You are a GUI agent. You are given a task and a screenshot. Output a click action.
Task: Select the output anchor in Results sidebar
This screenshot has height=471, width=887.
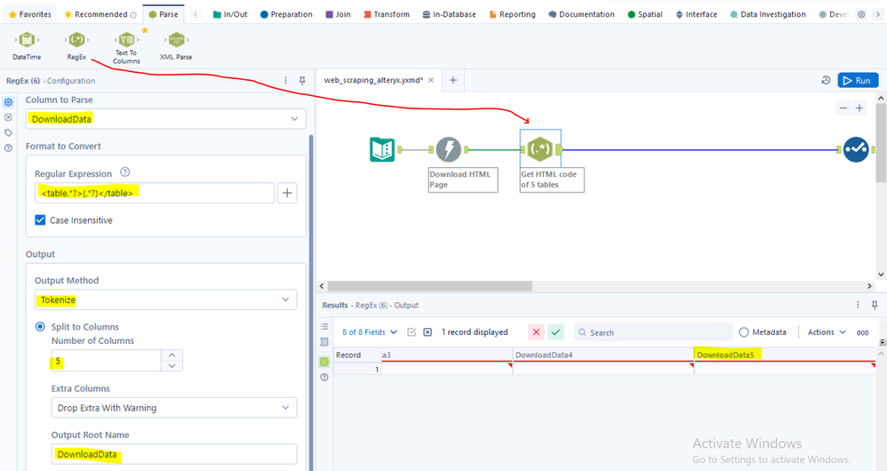pos(324,362)
